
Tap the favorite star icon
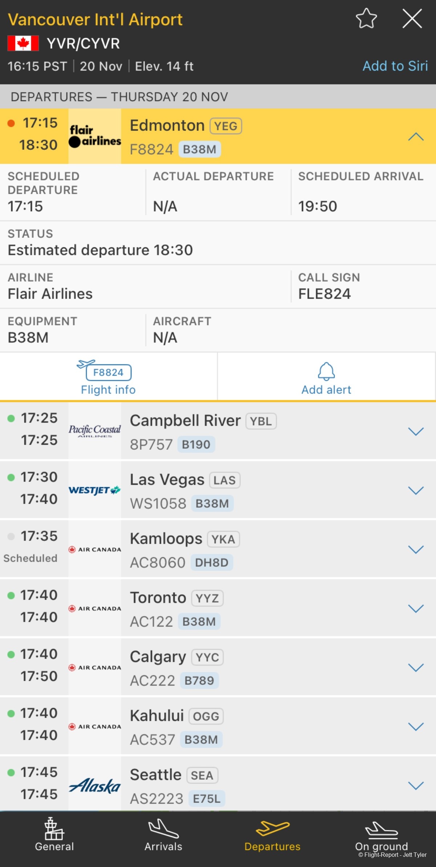pos(366,19)
